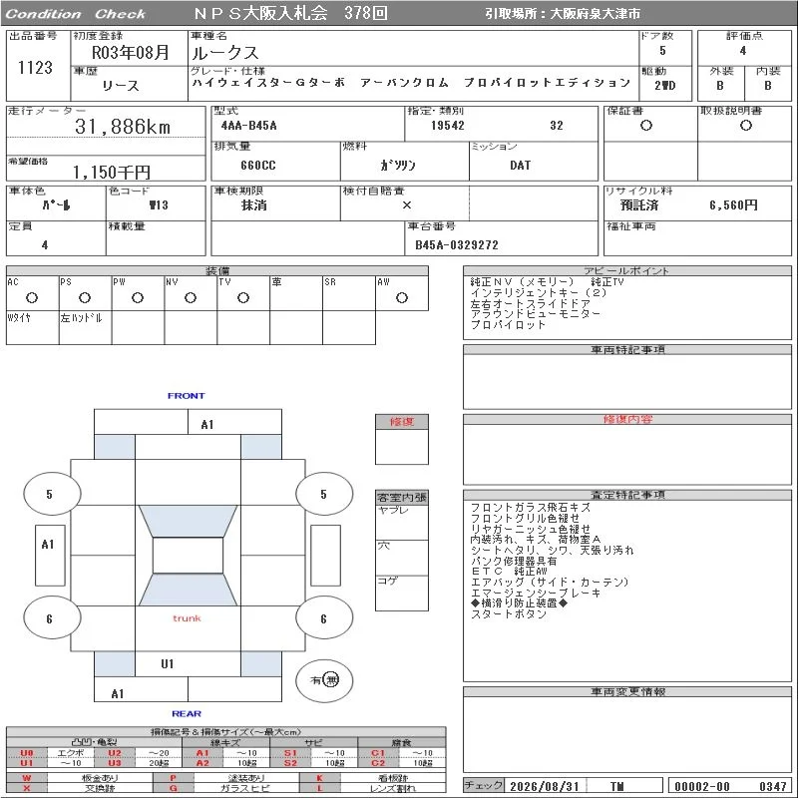The height and width of the screenshot is (798, 798).
Task: Click the Condition Check title
Action: [76, 14]
